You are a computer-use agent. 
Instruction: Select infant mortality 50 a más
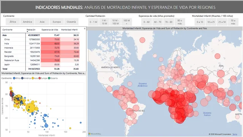[x=233, y=22]
